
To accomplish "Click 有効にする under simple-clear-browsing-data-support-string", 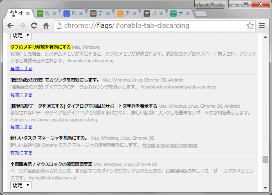I will (21, 127).
